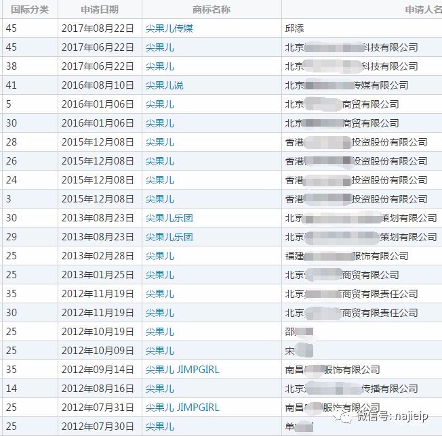
Task: Open 尖果儿 link in class 24 row
Action: [159, 180]
